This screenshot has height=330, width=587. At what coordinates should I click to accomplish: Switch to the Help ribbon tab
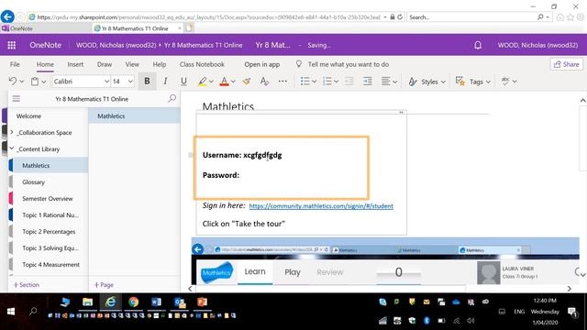point(160,64)
